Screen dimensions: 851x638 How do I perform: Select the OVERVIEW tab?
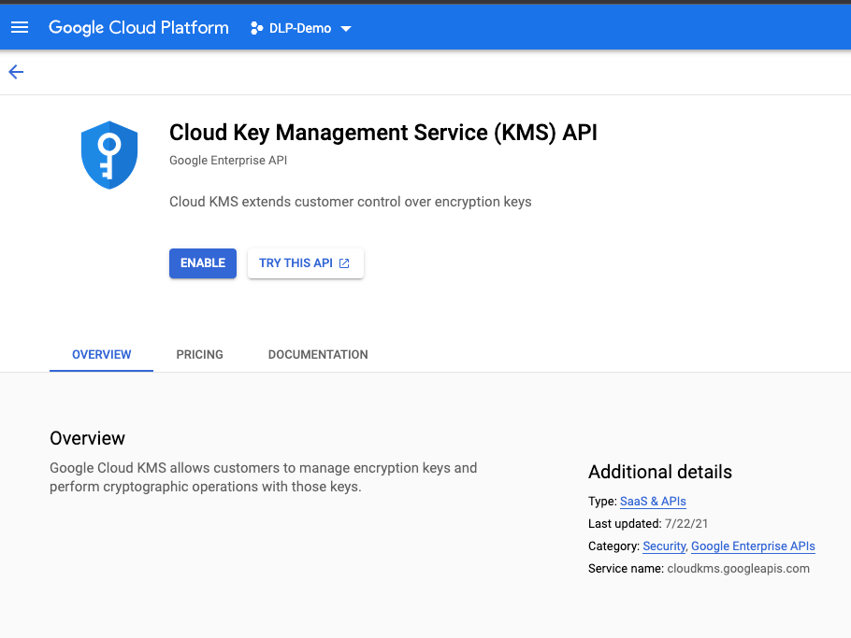click(101, 355)
